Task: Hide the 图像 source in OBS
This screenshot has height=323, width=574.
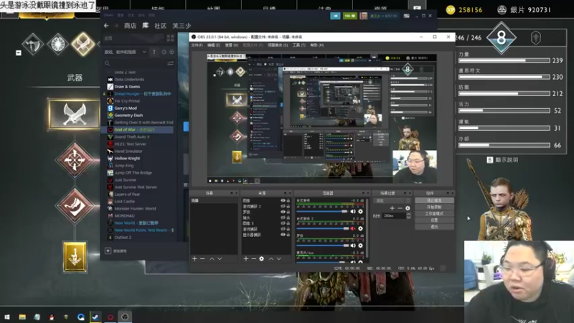Action: [283, 201]
